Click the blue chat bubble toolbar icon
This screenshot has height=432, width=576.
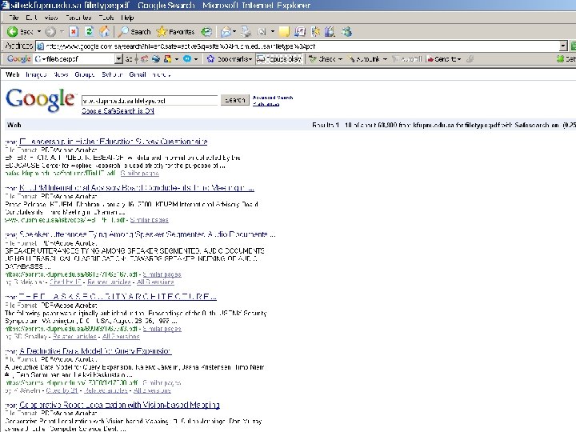pyautogui.click(x=187, y=58)
